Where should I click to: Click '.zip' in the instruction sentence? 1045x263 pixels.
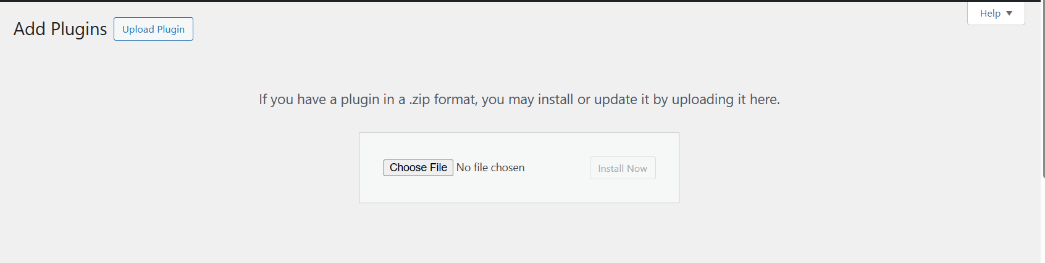click(419, 100)
